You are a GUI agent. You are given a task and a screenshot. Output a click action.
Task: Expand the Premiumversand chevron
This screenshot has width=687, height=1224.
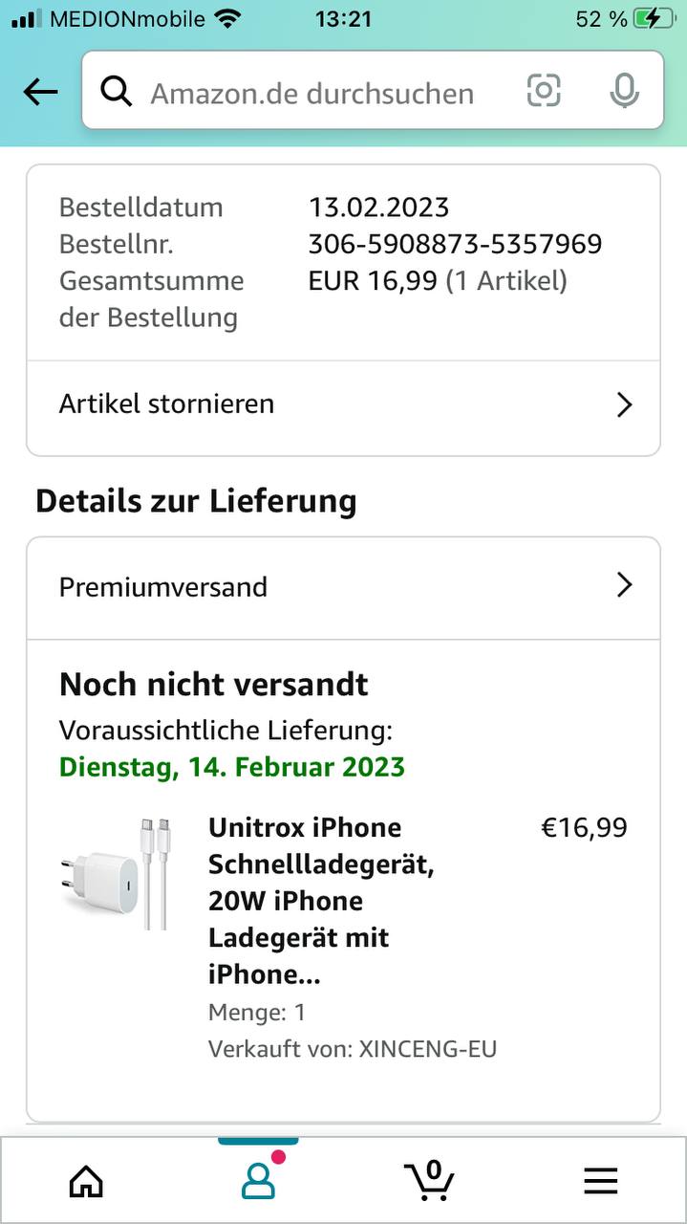coord(624,585)
